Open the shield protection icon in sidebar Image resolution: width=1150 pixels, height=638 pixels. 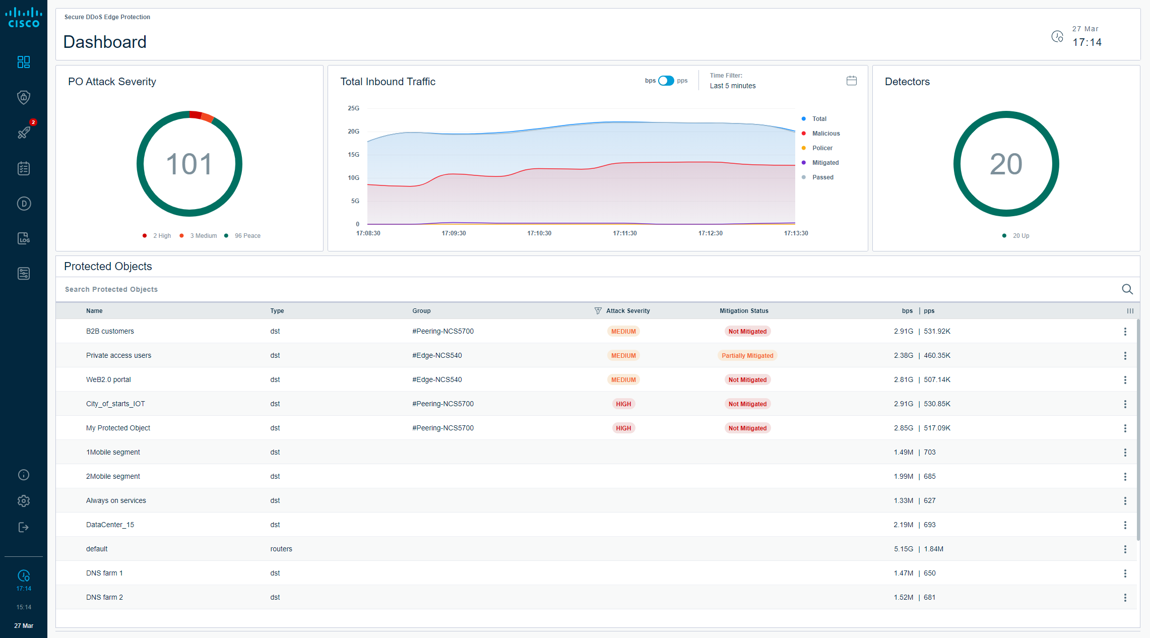coord(24,97)
